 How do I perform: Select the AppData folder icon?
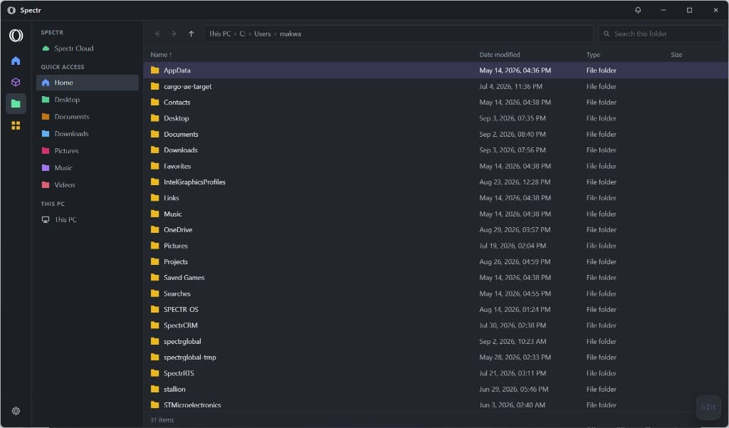click(x=154, y=71)
